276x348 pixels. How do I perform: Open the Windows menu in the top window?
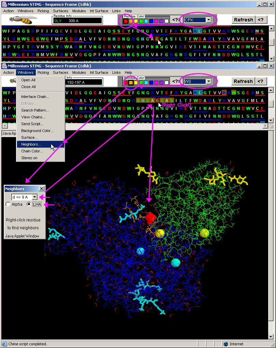point(26,11)
